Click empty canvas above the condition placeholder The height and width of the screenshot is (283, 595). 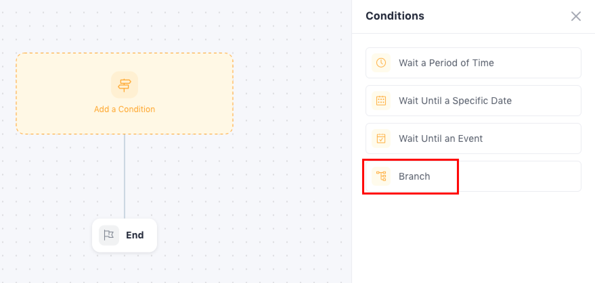125,27
